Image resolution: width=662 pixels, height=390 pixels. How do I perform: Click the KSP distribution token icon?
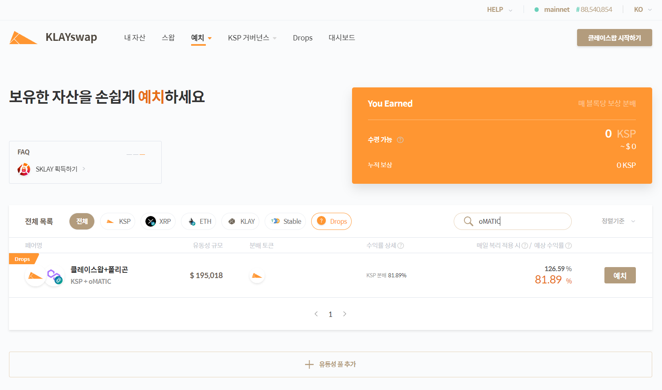(257, 276)
